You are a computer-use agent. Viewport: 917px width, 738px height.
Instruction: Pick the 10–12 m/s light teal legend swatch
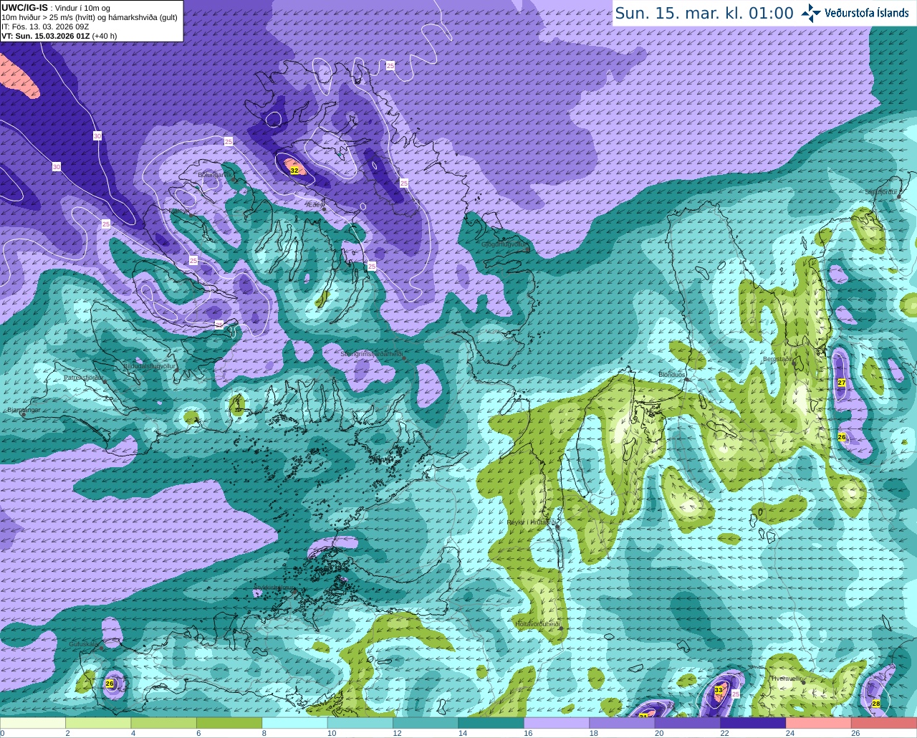(360, 723)
